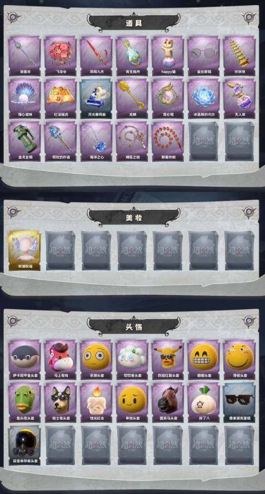Select the 海洋之心 blue heart necklace

(x=96, y=142)
